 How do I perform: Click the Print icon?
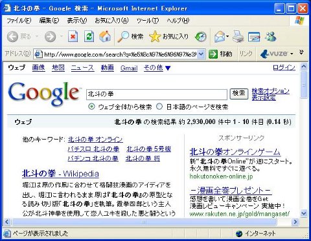pos(238,36)
